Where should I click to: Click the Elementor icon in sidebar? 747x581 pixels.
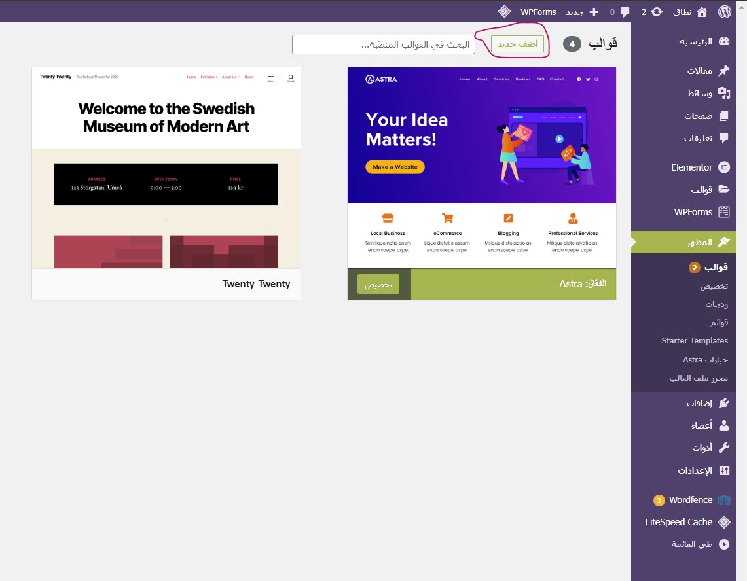pos(724,167)
